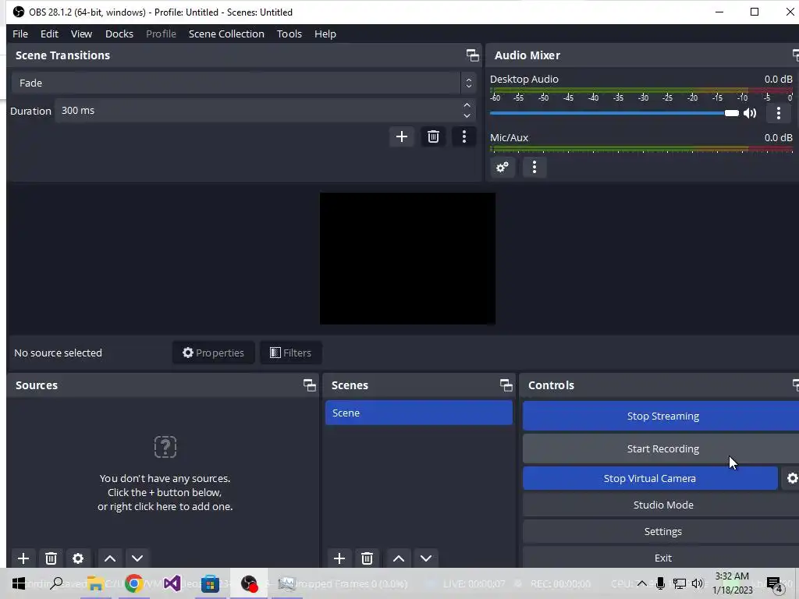Move source up in Sources list
Viewport: 799px width, 599px height.
[110, 558]
